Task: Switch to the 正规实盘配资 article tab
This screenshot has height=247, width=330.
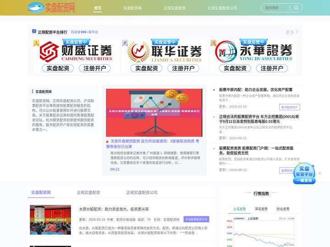Action: click(x=88, y=193)
